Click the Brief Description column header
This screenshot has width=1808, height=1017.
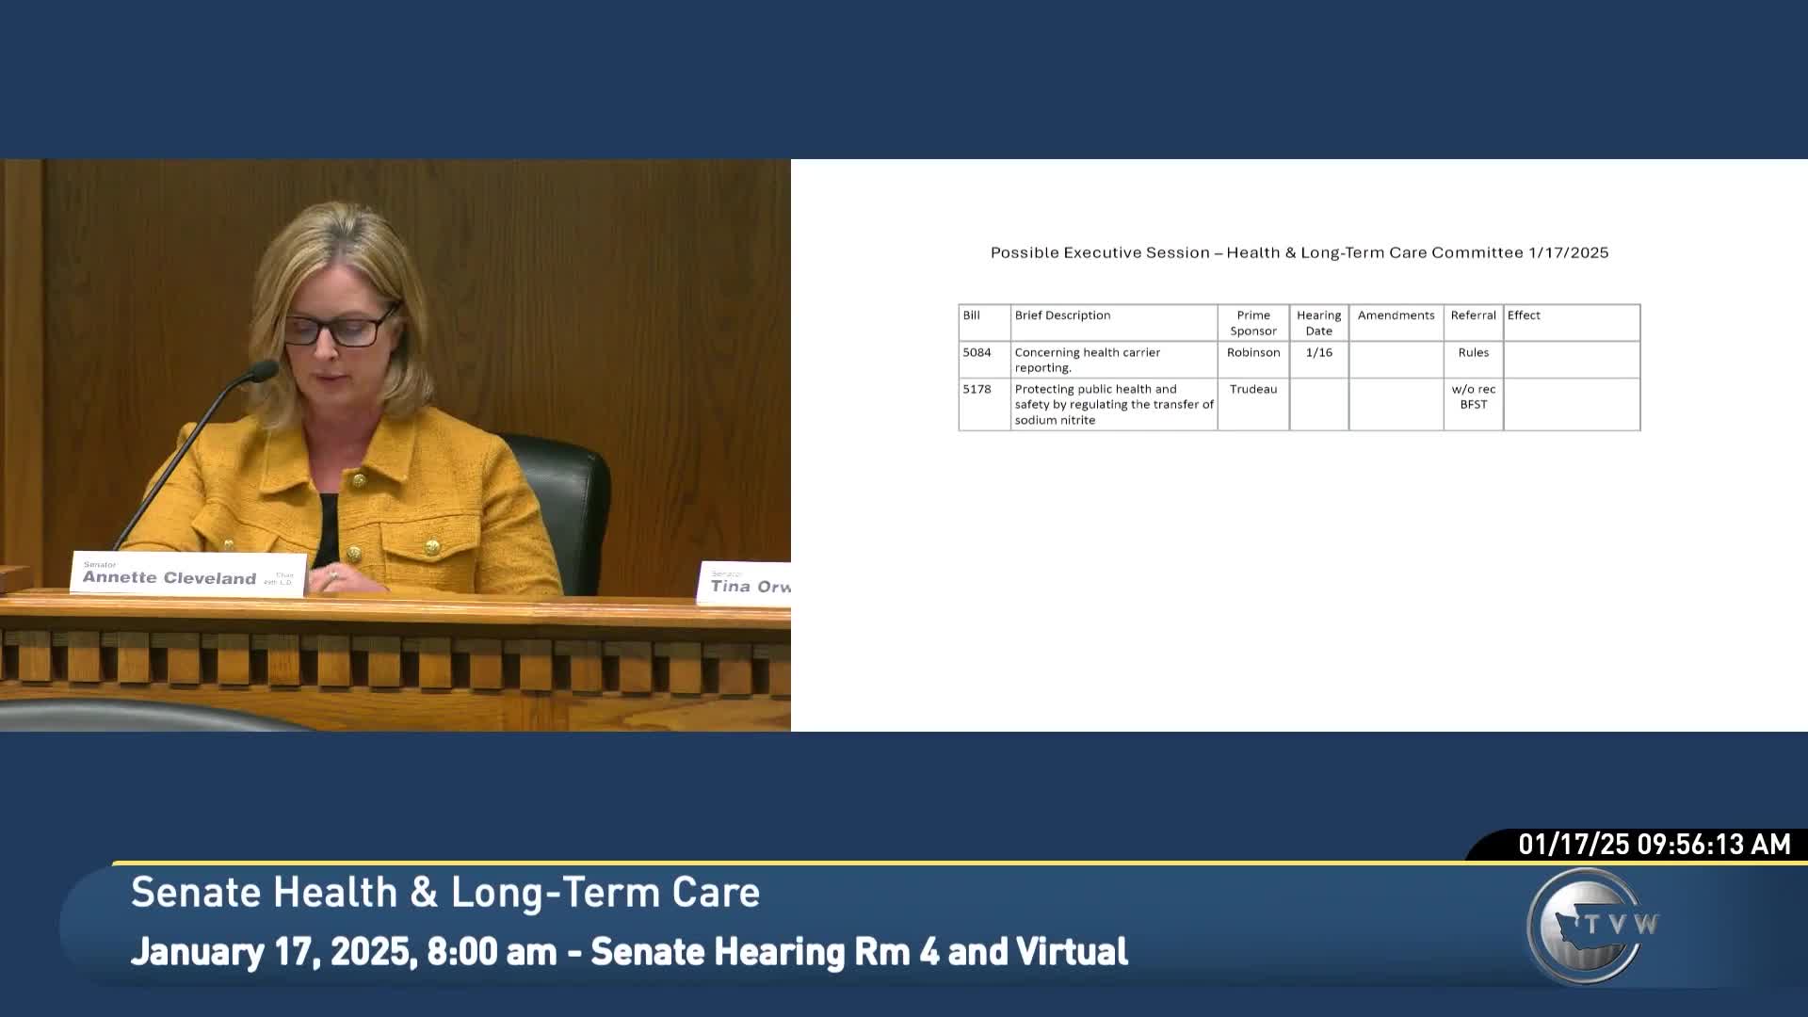(1062, 315)
